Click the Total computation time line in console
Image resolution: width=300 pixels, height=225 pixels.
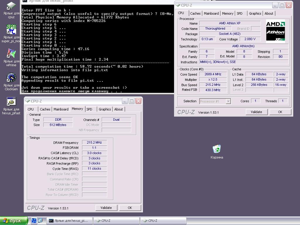82,67
